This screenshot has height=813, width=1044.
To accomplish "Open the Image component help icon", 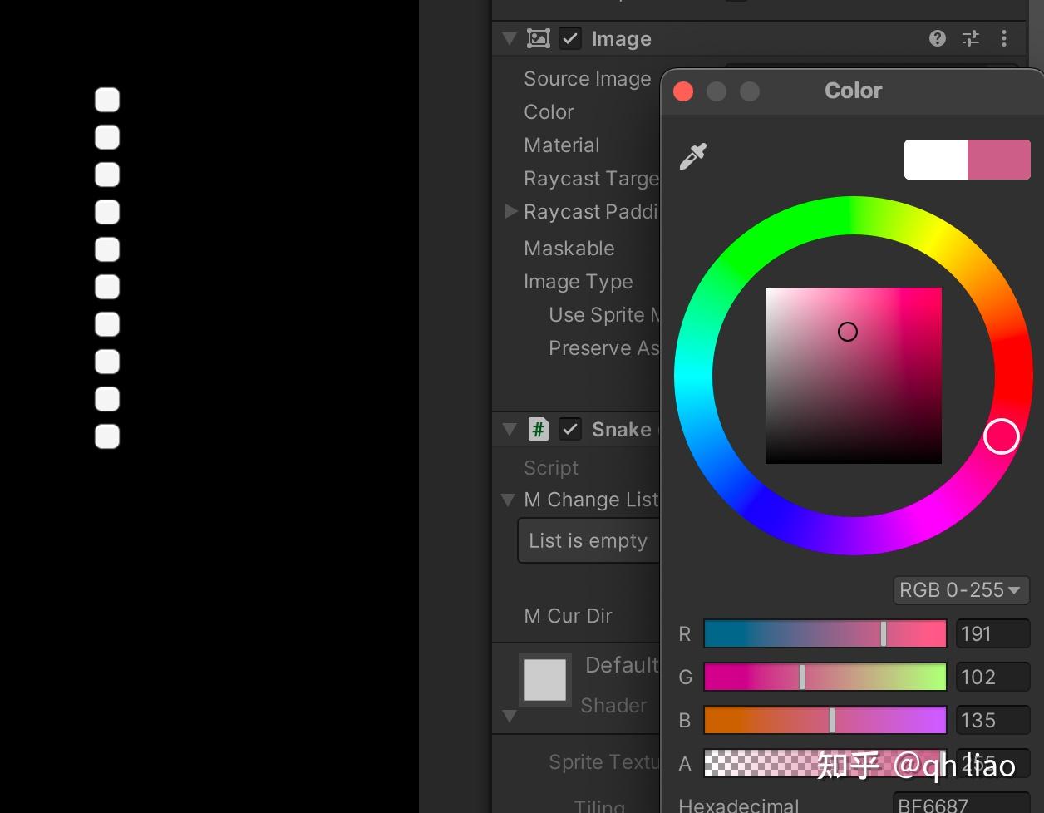I will pyautogui.click(x=936, y=38).
